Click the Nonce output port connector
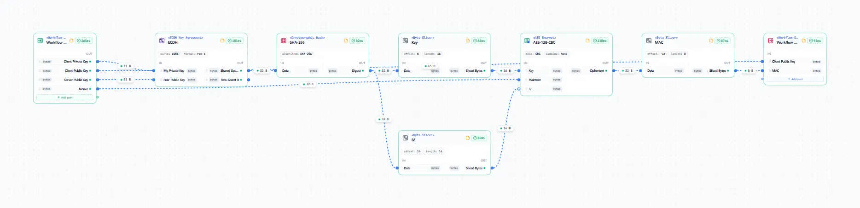860x208 pixels. point(98,89)
